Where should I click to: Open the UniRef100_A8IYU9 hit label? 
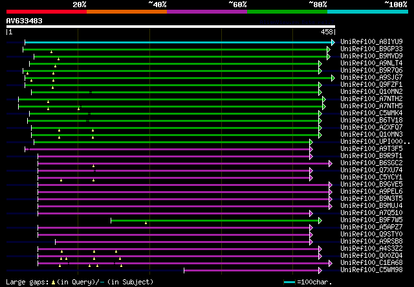point(371,42)
